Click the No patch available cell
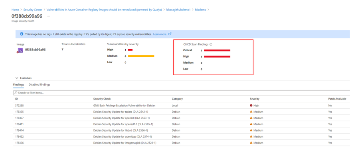354x160 pixels. tap(330, 106)
